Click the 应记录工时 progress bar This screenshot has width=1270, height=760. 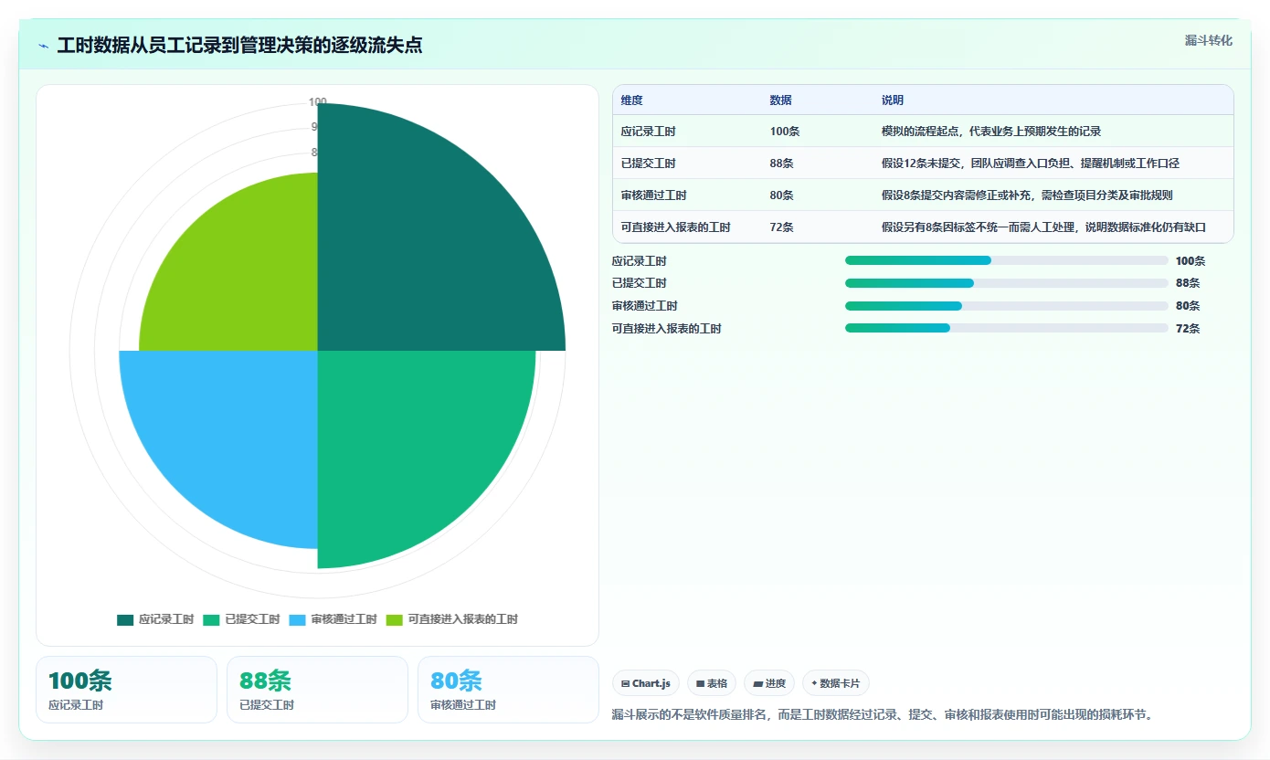pyautogui.click(x=1006, y=260)
